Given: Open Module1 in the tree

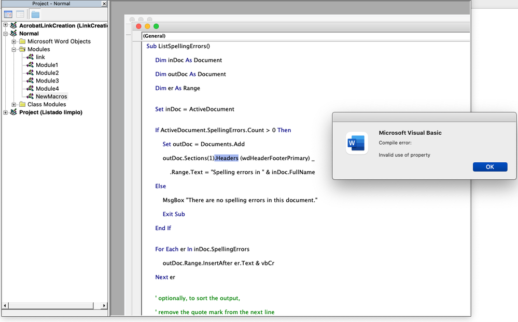Looking at the screenshot, I should 47,65.
